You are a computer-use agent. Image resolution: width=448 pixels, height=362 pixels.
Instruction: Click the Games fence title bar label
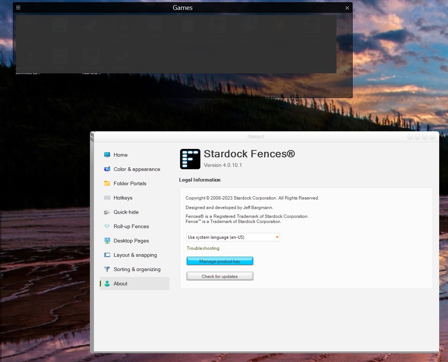[x=183, y=8]
